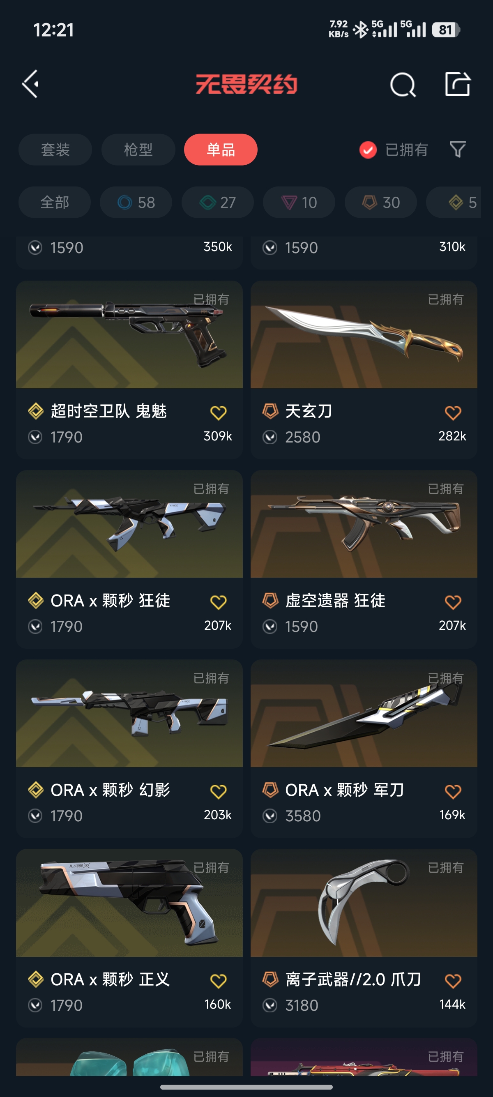
Task: Tap the back arrow icon
Action: [x=31, y=84]
